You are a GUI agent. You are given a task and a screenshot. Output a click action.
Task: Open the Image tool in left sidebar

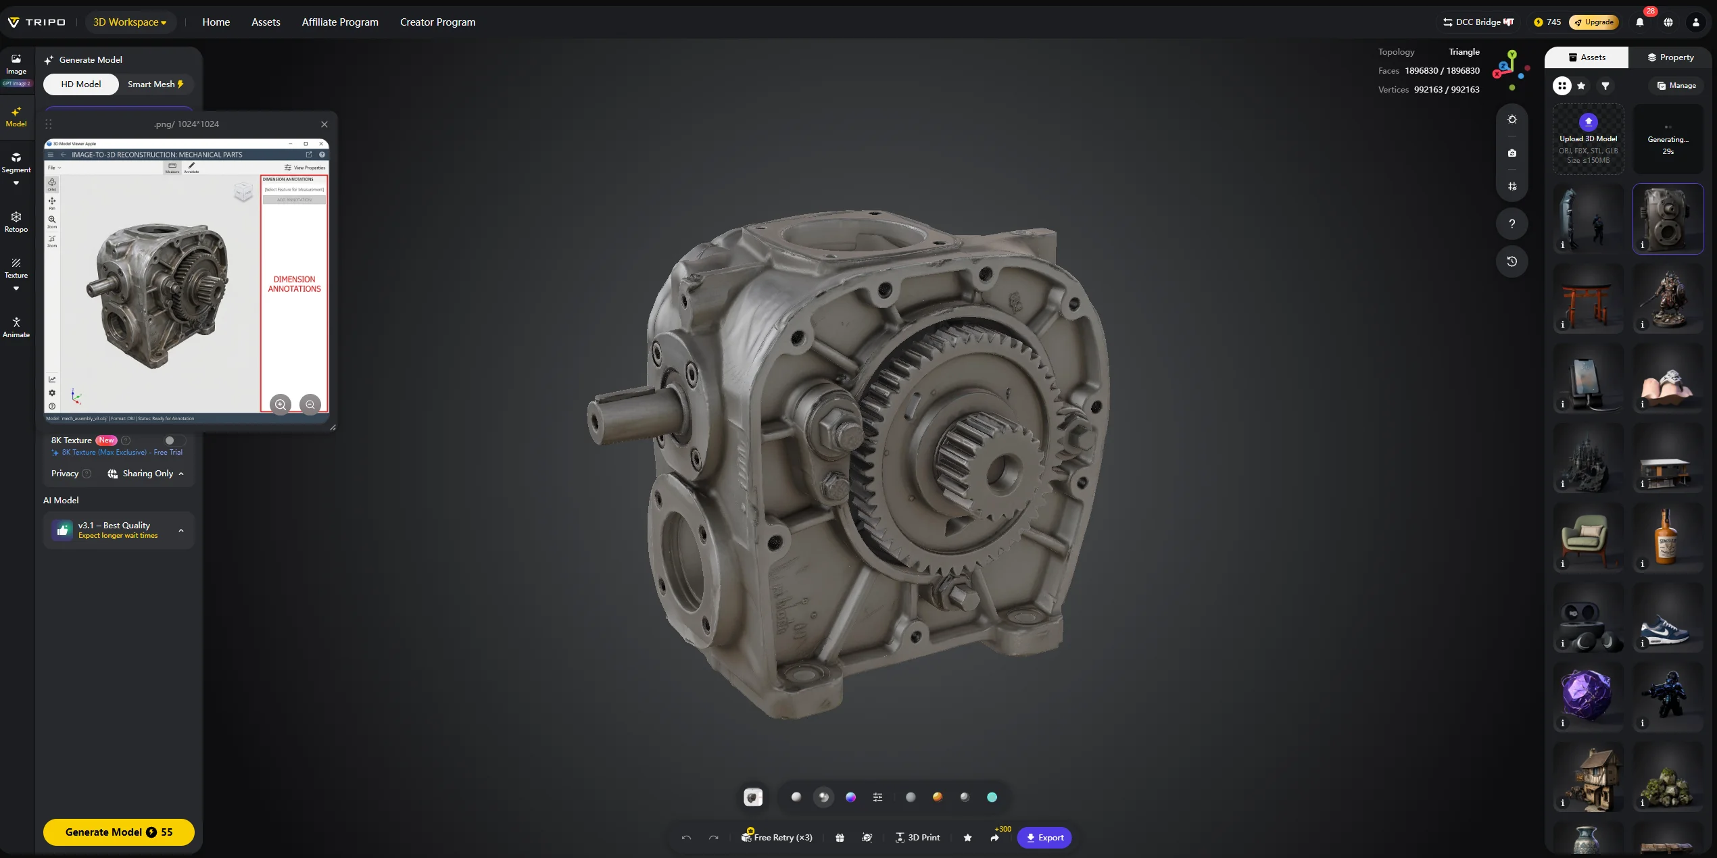coord(16,64)
